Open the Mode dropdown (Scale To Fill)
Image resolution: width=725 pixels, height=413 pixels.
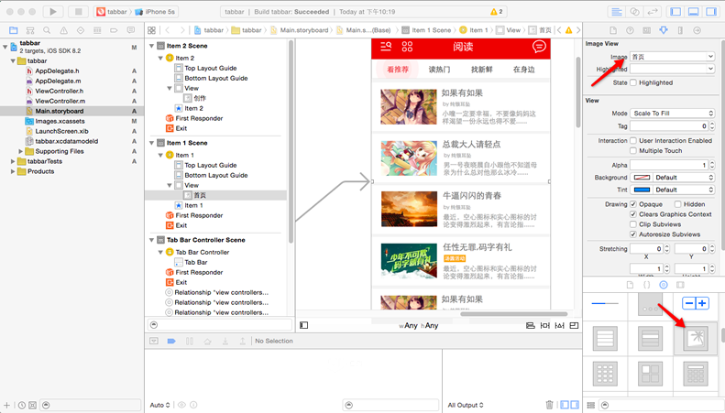click(672, 114)
